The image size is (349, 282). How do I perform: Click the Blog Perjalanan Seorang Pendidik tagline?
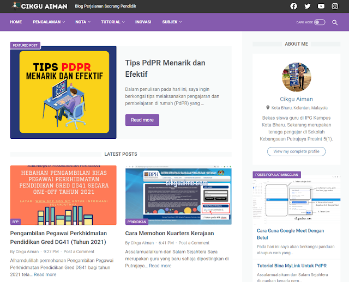tap(105, 6)
